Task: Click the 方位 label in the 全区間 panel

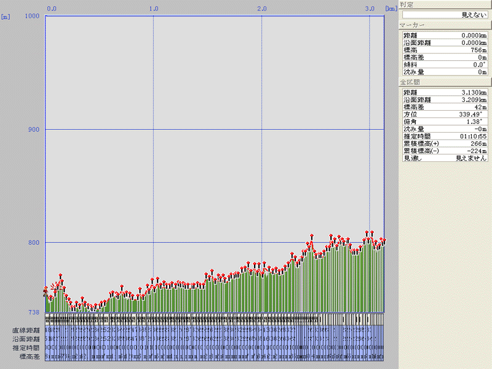Action: tap(410, 114)
